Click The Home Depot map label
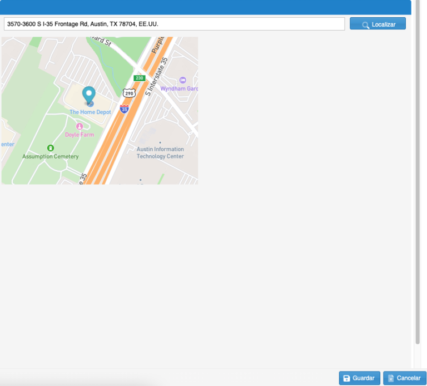This screenshot has width=427, height=386. tap(90, 112)
